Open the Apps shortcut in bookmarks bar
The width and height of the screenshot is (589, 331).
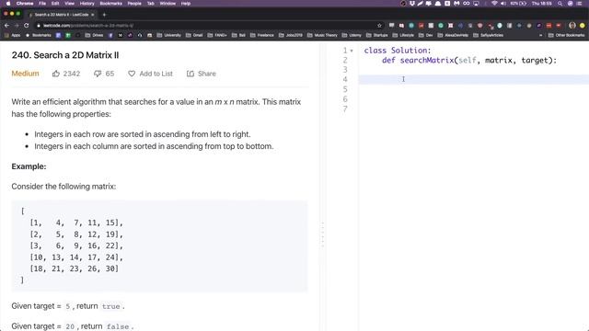[13, 35]
